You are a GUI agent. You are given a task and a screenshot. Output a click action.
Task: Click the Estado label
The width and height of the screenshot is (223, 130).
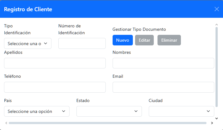tap(83, 100)
